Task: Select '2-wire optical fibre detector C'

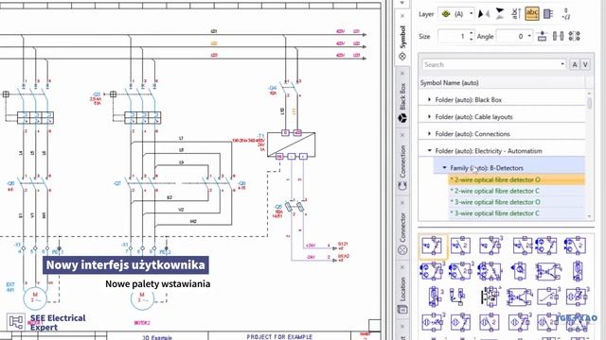Action: (x=517, y=191)
